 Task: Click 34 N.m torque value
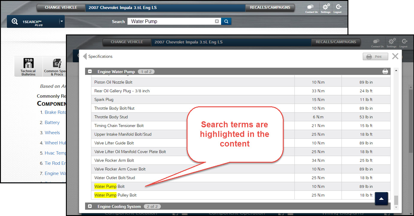[318, 160]
